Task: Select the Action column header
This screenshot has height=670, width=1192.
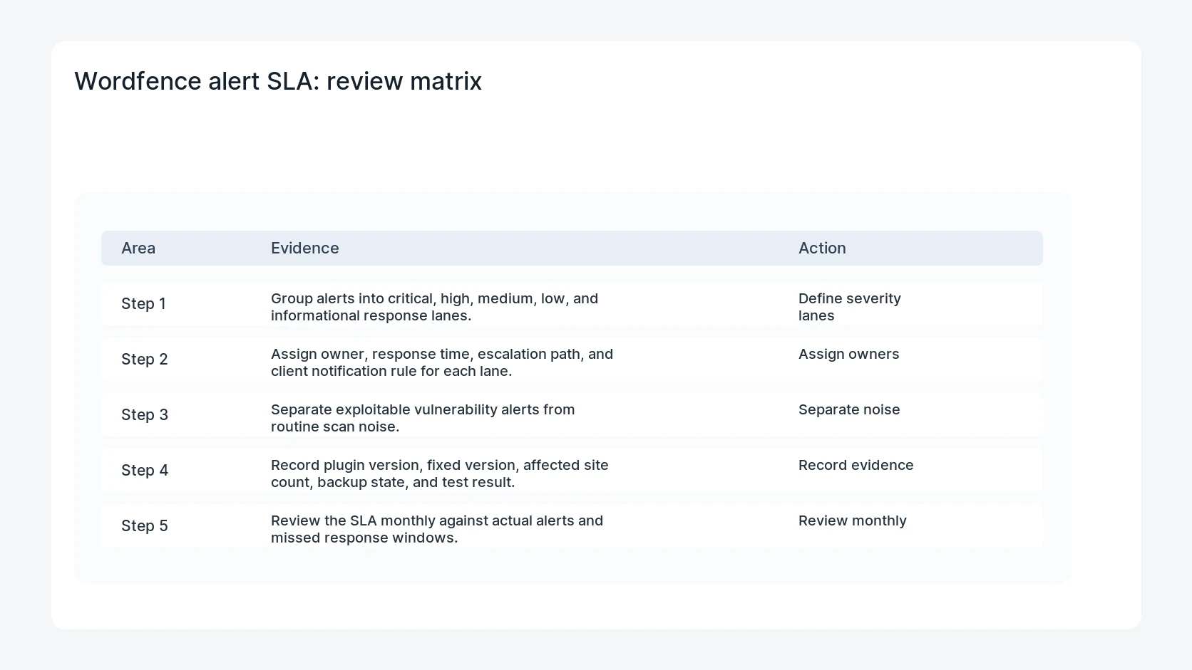Action: click(822, 248)
